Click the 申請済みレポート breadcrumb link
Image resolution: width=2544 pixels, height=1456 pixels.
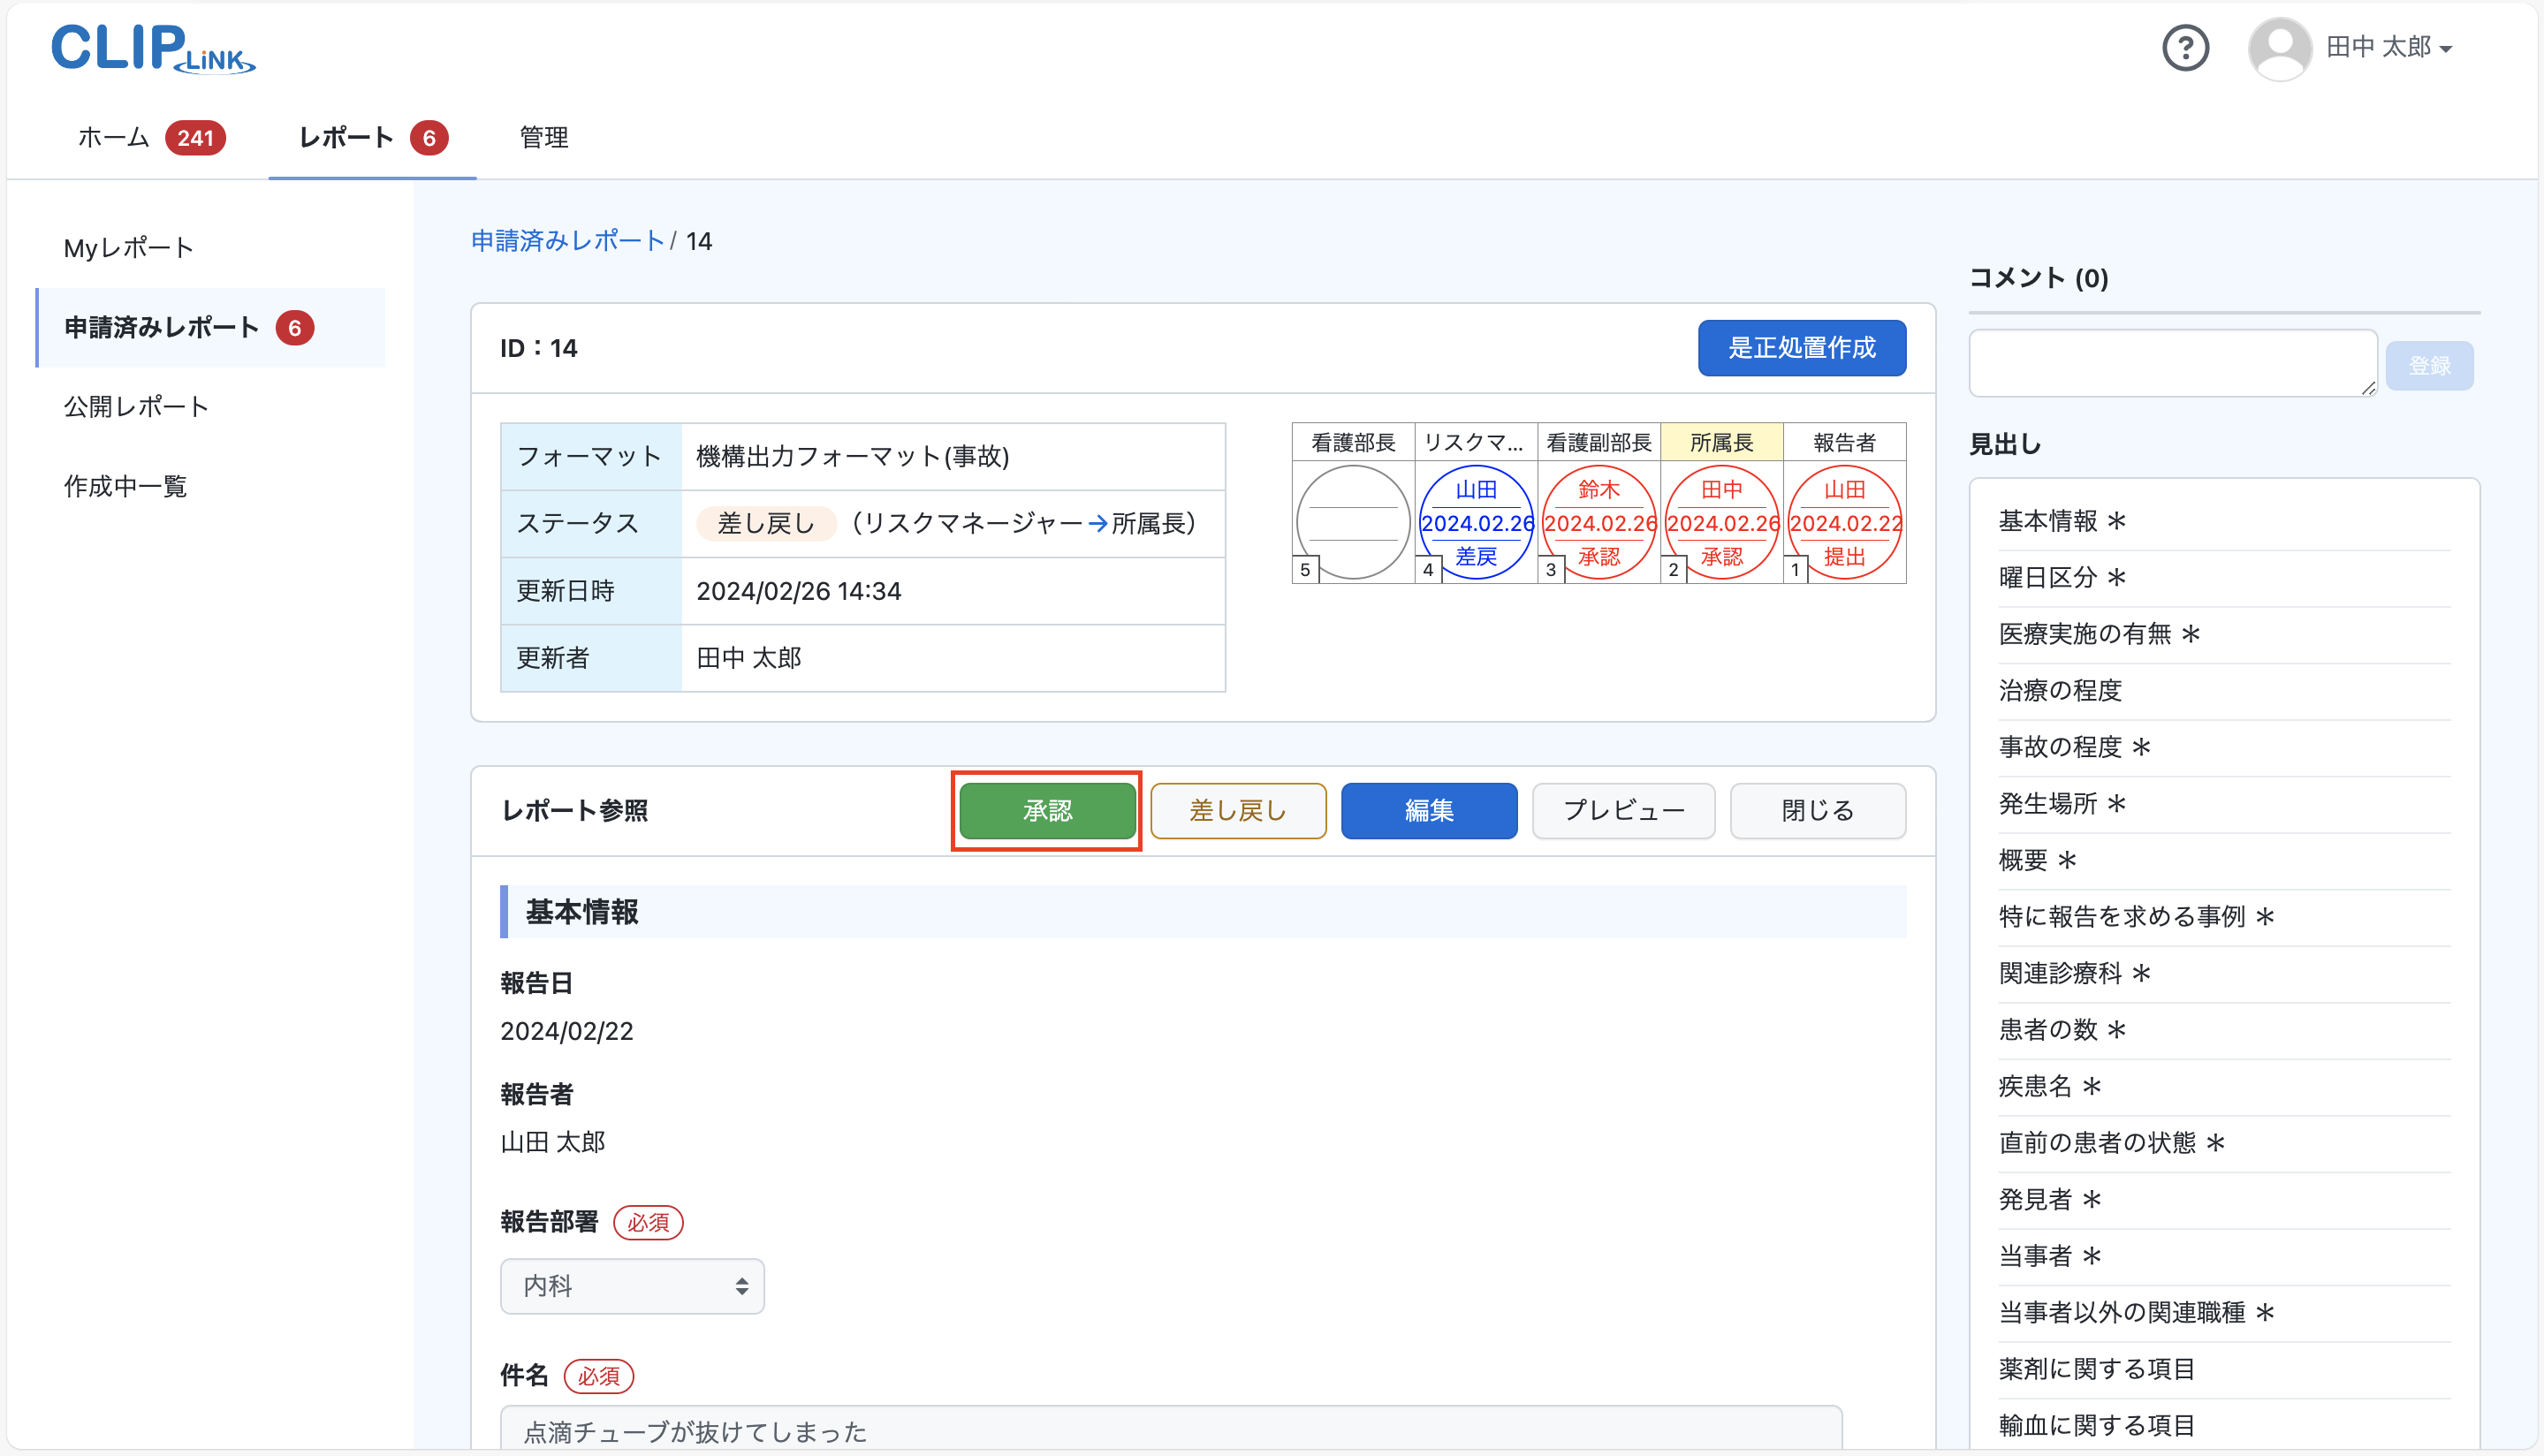(x=567, y=241)
